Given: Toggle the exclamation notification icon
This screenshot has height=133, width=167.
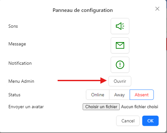Looking at the screenshot, I should [120, 65].
